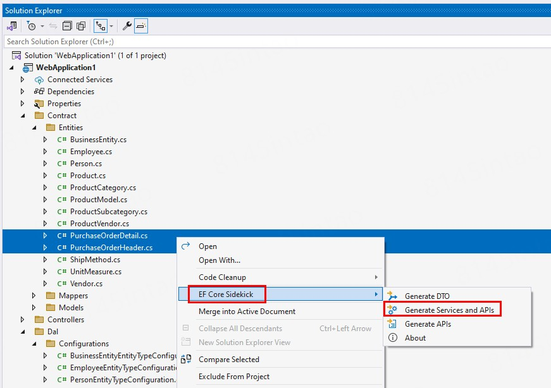The width and height of the screenshot is (551, 388).
Task: Click the Switch Views toolbar icon
Action: pos(11,26)
